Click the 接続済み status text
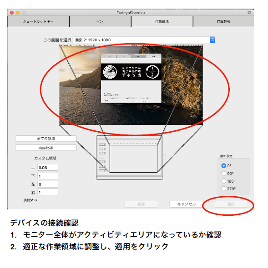The height and width of the screenshot is (268, 268). (x=30, y=200)
